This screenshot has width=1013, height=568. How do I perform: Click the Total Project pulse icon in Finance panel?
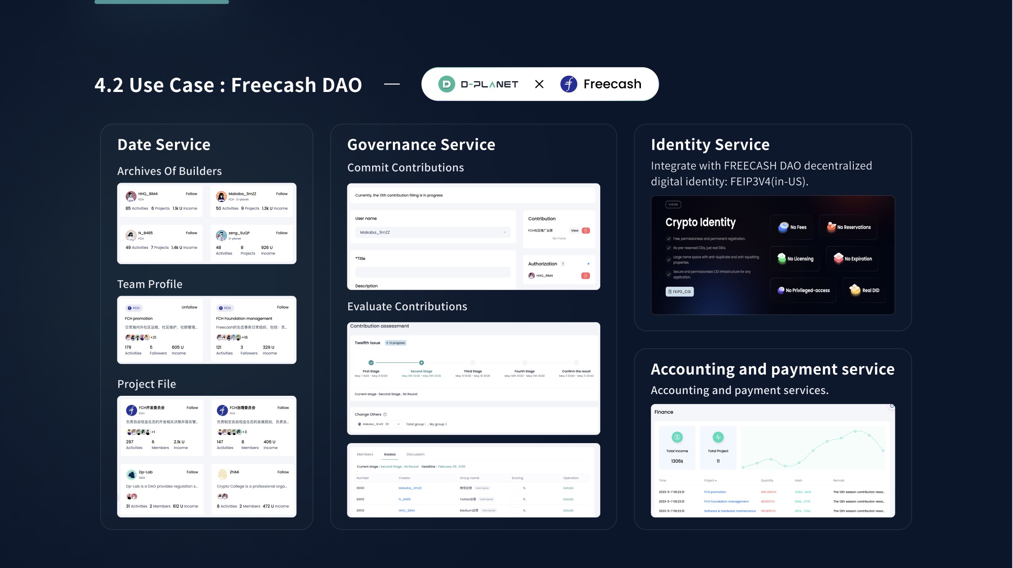[x=718, y=436]
